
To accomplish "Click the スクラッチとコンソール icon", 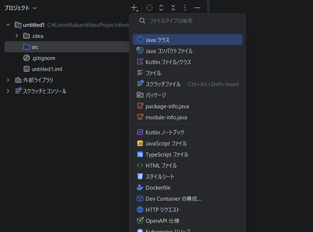I will 18,91.
